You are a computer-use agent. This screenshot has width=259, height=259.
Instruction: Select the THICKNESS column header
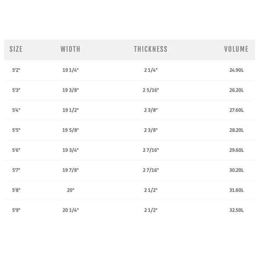point(151,49)
